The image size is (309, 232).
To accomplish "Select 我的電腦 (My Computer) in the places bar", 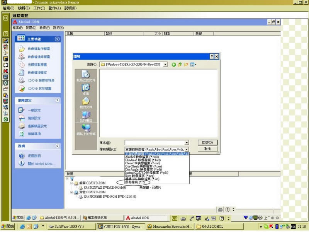I will coord(86,116).
